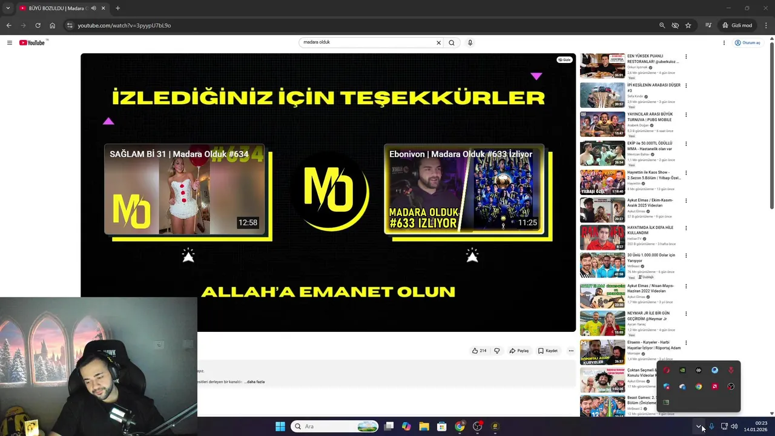This screenshot has width=775, height=436.
Task: Click the page vertical scrollbar thumb
Action: (771, 127)
